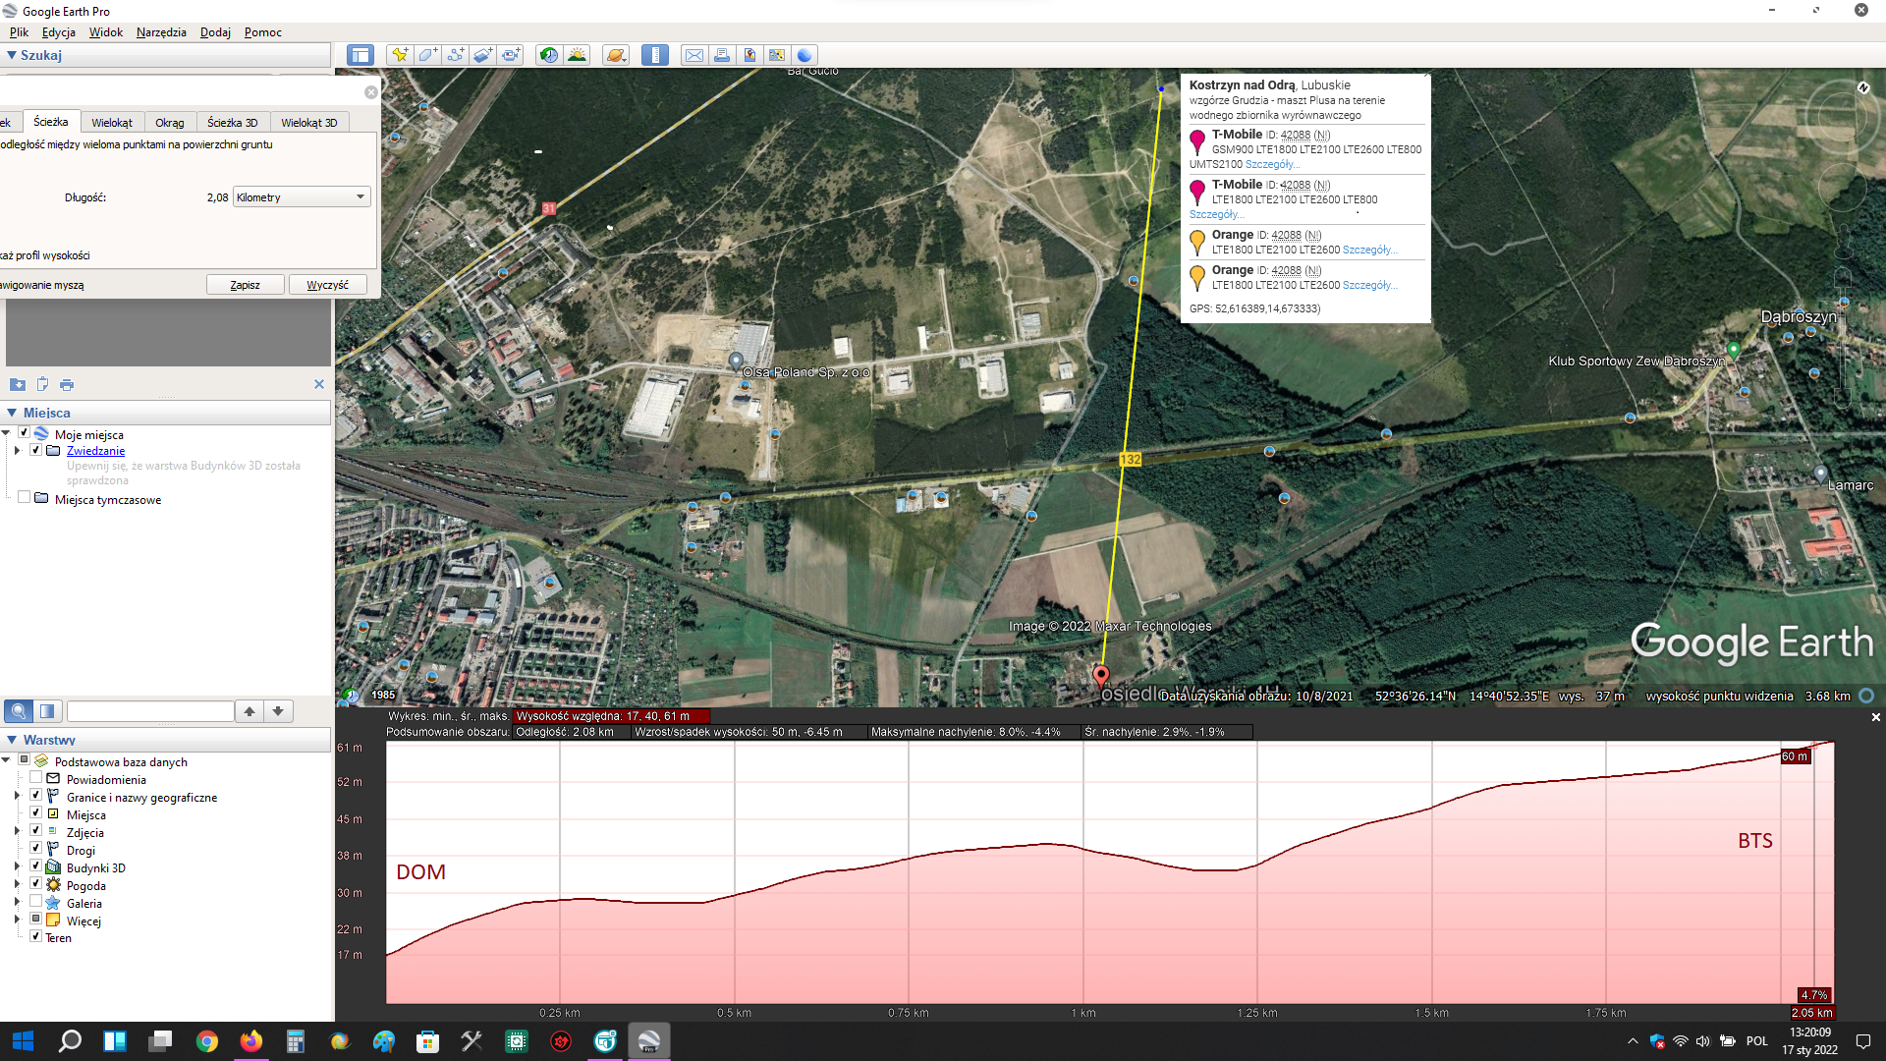Uncheck the Granice i nazwy geograficzne layer
This screenshot has width=1886, height=1061.
(35, 797)
